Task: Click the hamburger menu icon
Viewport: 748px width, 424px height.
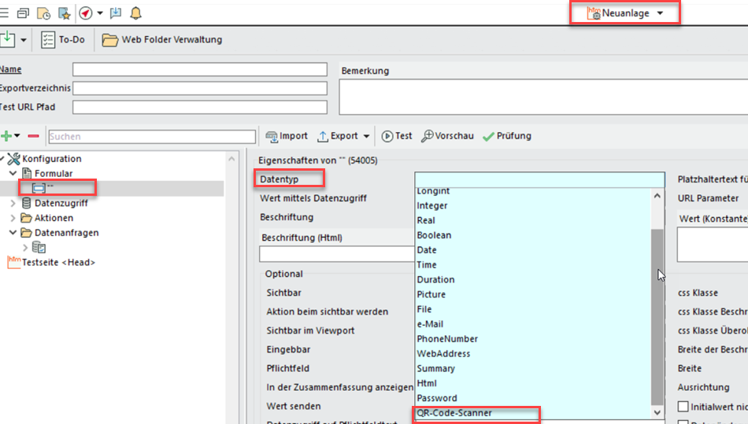Action: point(4,13)
